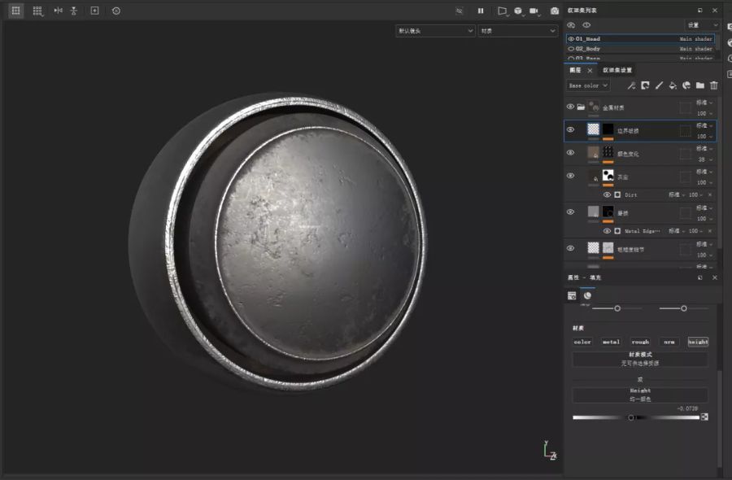Add a folder with the folder icon
This screenshot has height=480, width=732.
tap(699, 85)
